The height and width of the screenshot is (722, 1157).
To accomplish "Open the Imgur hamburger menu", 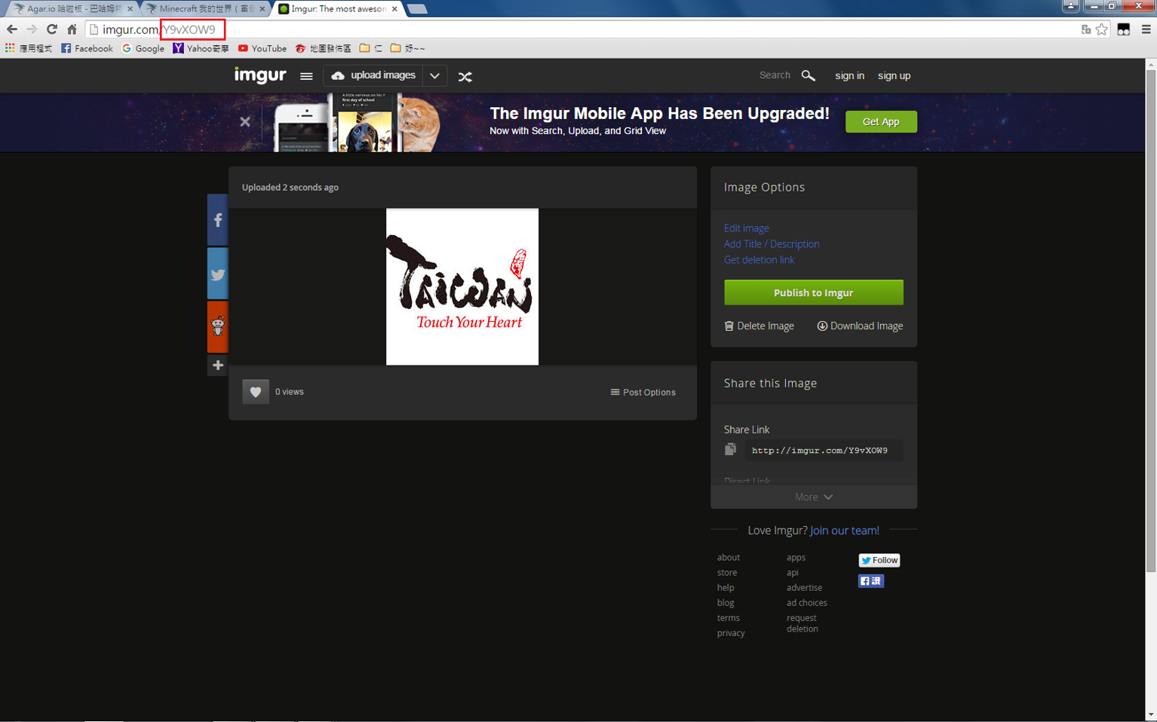I will coord(306,76).
